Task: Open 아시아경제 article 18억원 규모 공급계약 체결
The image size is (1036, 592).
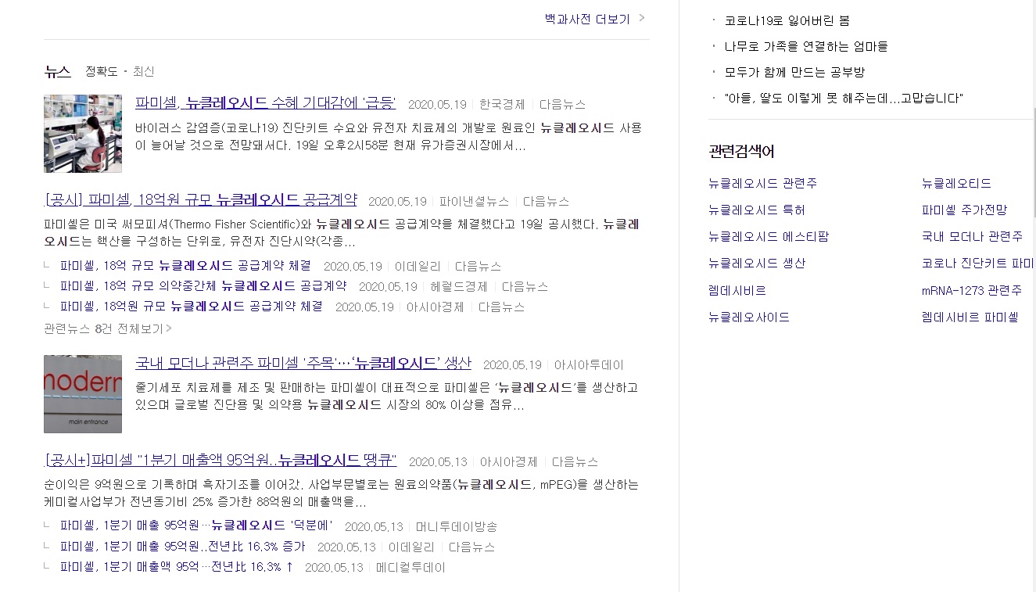Action: point(192,307)
